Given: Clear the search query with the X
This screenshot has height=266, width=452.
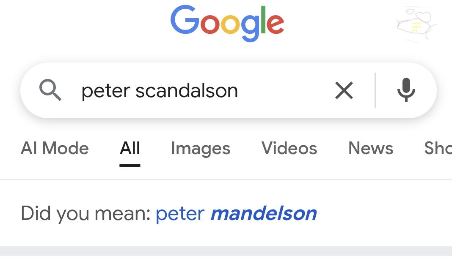Looking at the screenshot, I should (344, 90).
